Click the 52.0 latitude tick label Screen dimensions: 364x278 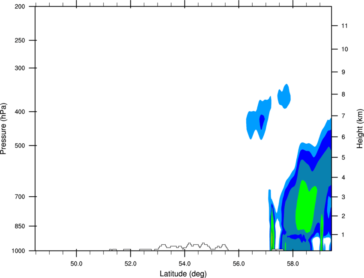(131, 264)
